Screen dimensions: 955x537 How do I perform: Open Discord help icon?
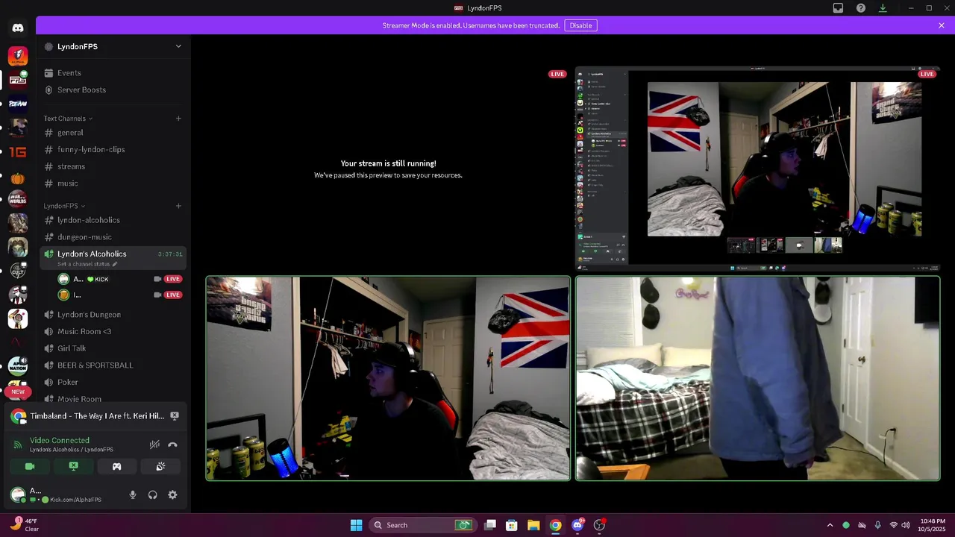(x=861, y=8)
